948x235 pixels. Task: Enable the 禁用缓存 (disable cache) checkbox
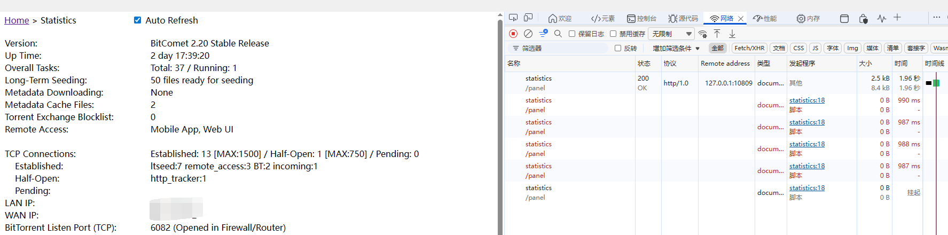613,34
